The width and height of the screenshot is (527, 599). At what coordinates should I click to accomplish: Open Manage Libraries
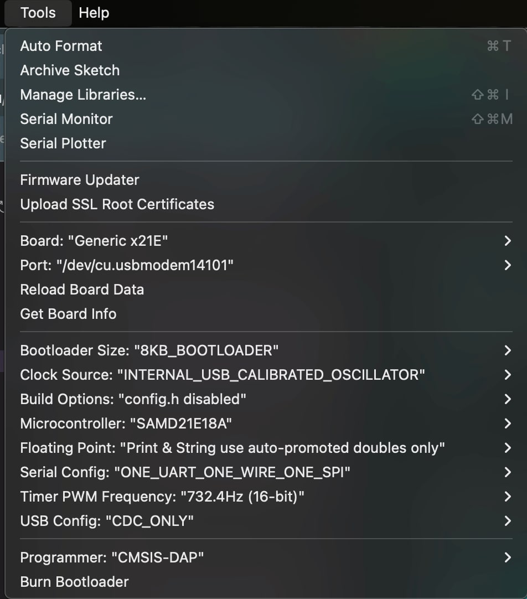(x=83, y=95)
